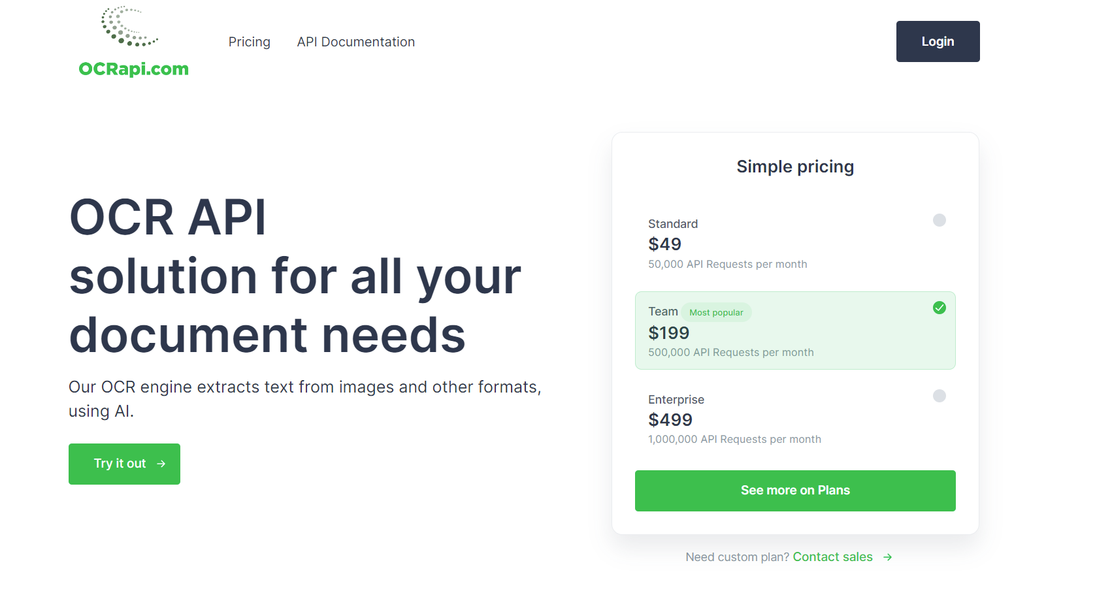Click the Simple pricing heading
Image resolution: width=1095 pixels, height=612 pixels.
(795, 167)
